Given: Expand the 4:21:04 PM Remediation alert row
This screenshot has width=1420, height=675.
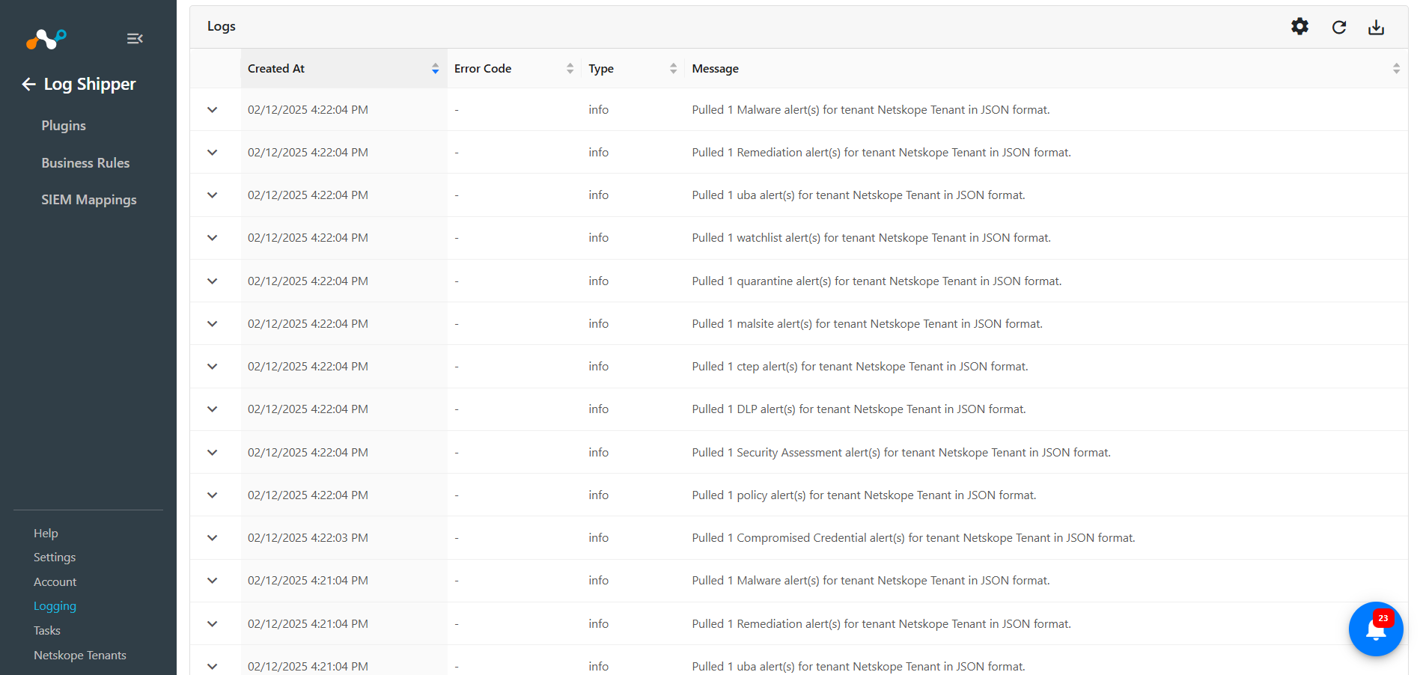Looking at the screenshot, I should coord(213,624).
